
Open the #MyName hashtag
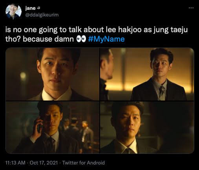point(106,39)
